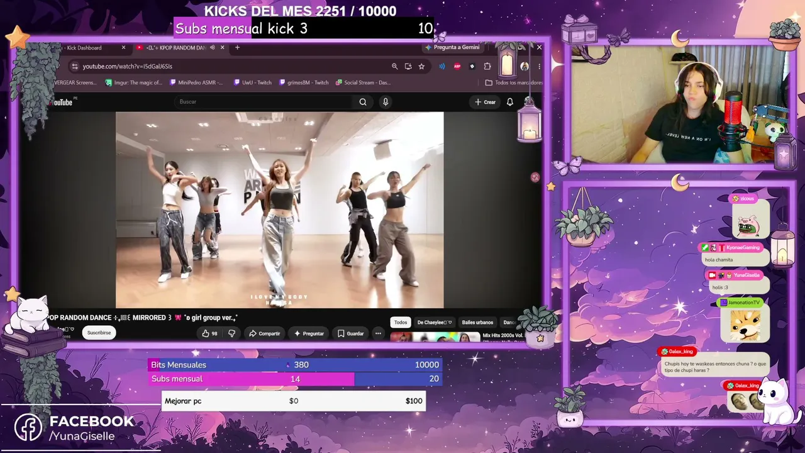Click the KyonaeGaming chat username
Image resolution: width=805 pixels, height=453 pixels.
743,248
